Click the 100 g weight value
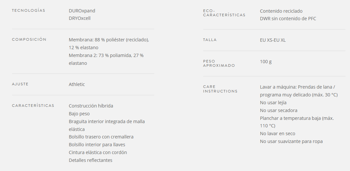 point(266,62)
